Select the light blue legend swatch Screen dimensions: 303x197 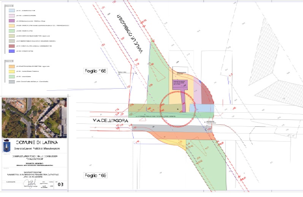click(12, 9)
